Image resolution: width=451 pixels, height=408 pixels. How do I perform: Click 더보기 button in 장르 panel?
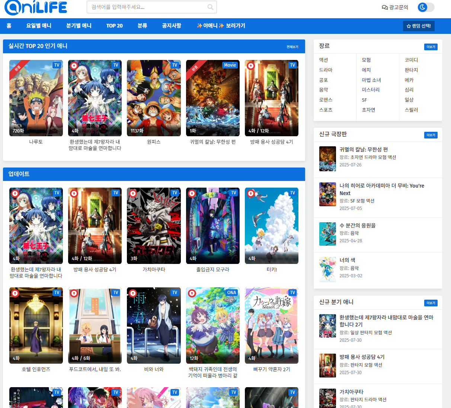click(431, 47)
